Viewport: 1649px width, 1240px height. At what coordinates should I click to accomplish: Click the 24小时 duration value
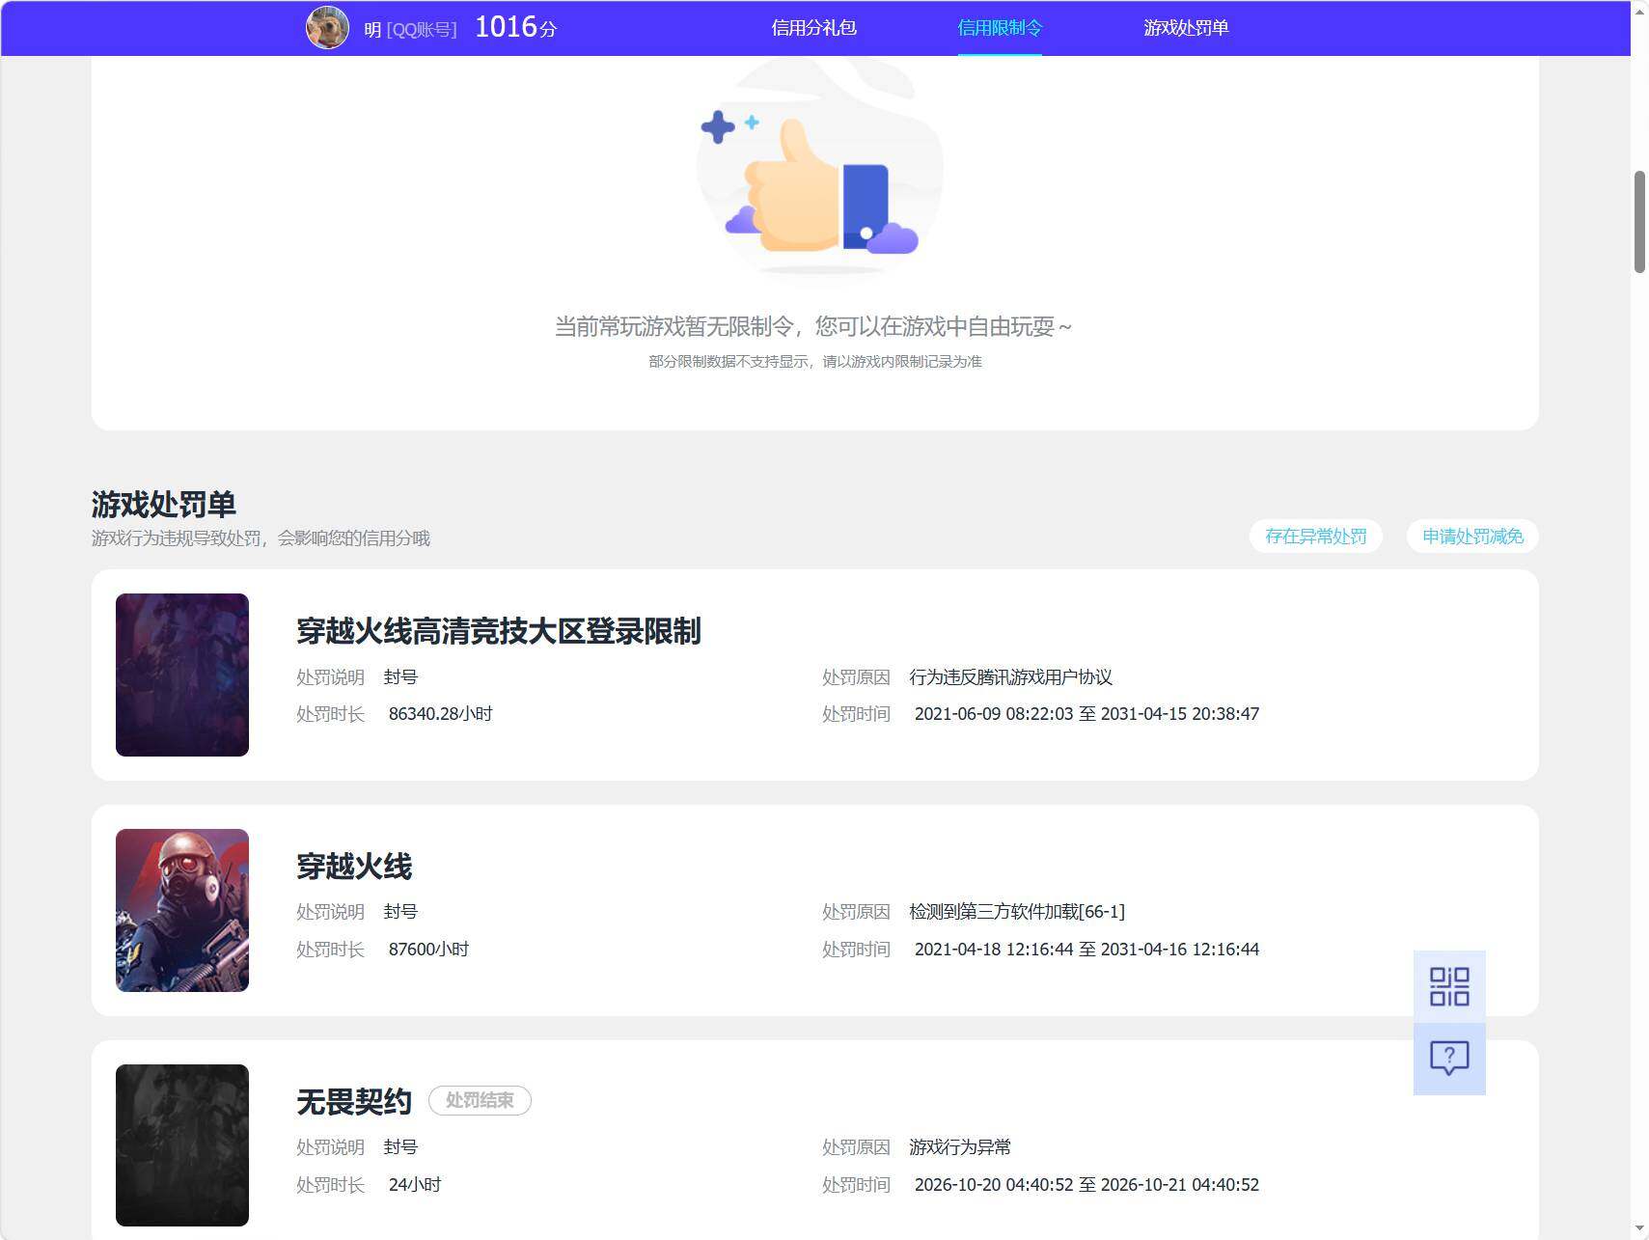tap(415, 1185)
